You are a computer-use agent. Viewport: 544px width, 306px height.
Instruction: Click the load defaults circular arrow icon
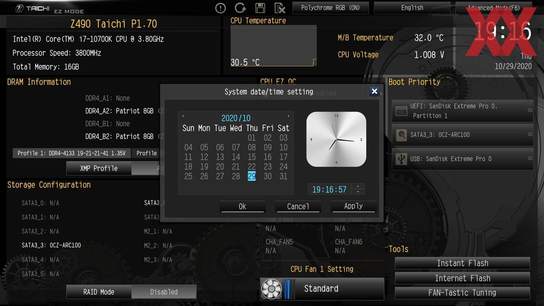coord(240,8)
